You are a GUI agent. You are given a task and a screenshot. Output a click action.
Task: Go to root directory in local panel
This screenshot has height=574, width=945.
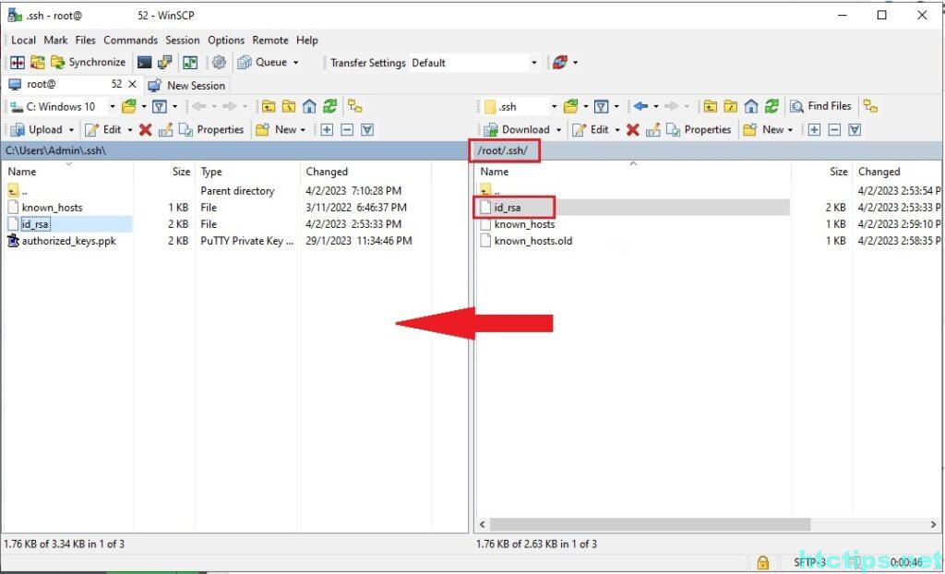[289, 107]
